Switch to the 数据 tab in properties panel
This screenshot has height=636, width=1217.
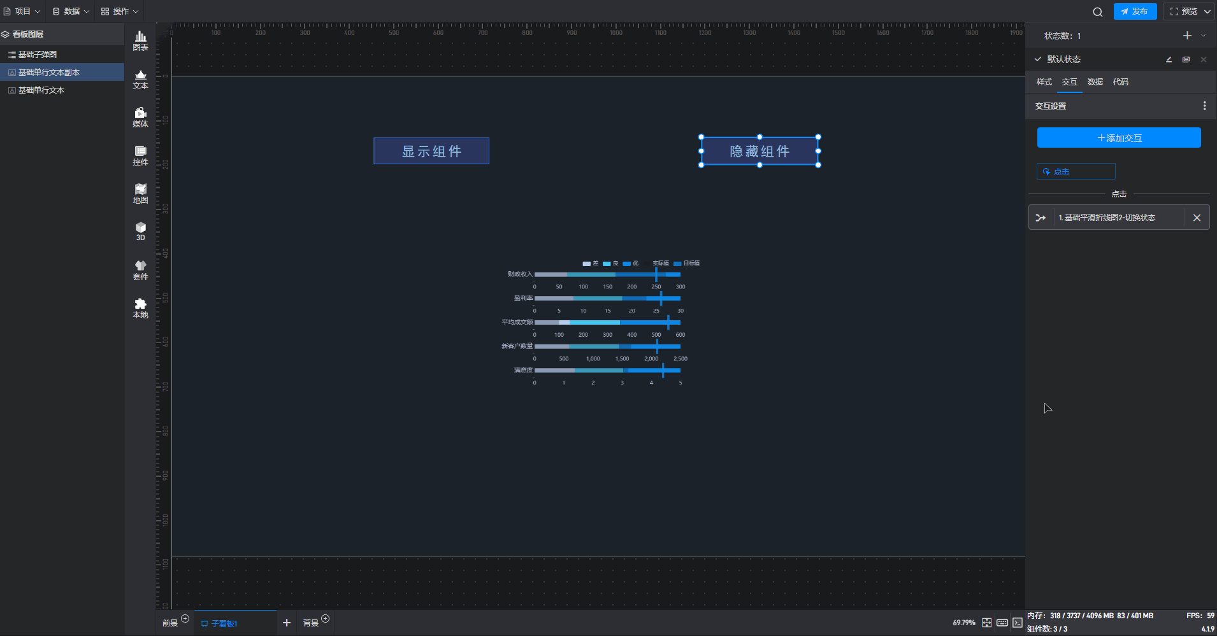[x=1095, y=82]
